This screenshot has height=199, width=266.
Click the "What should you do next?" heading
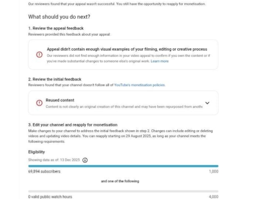pos(59,17)
